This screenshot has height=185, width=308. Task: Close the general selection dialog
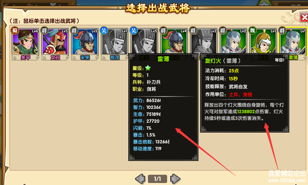coord(304,17)
